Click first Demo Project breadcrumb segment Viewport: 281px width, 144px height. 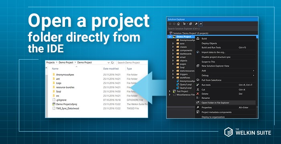[66, 62]
